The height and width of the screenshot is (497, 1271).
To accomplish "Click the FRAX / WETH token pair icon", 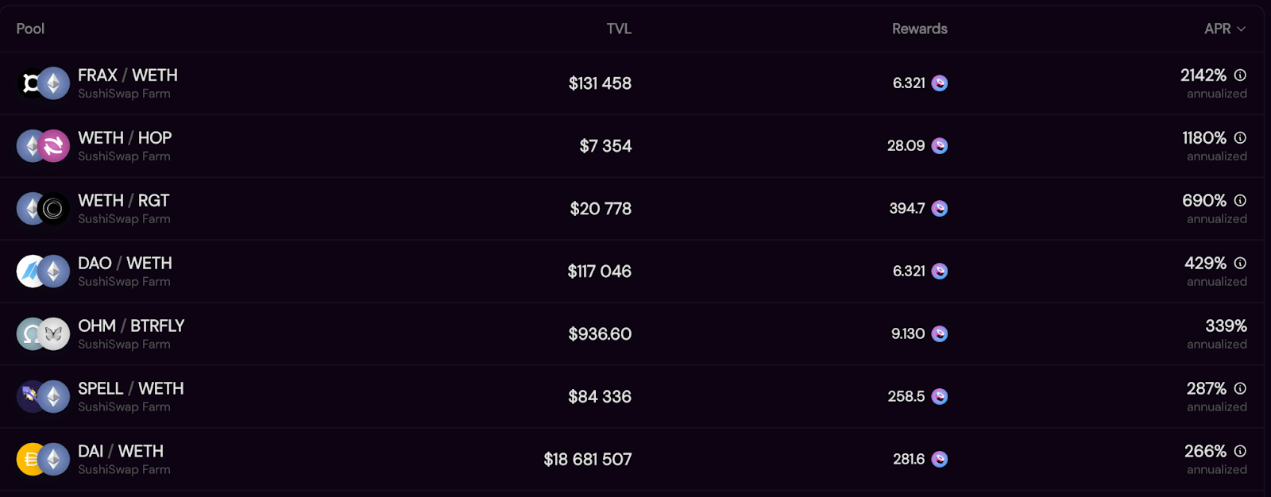I will (43, 83).
